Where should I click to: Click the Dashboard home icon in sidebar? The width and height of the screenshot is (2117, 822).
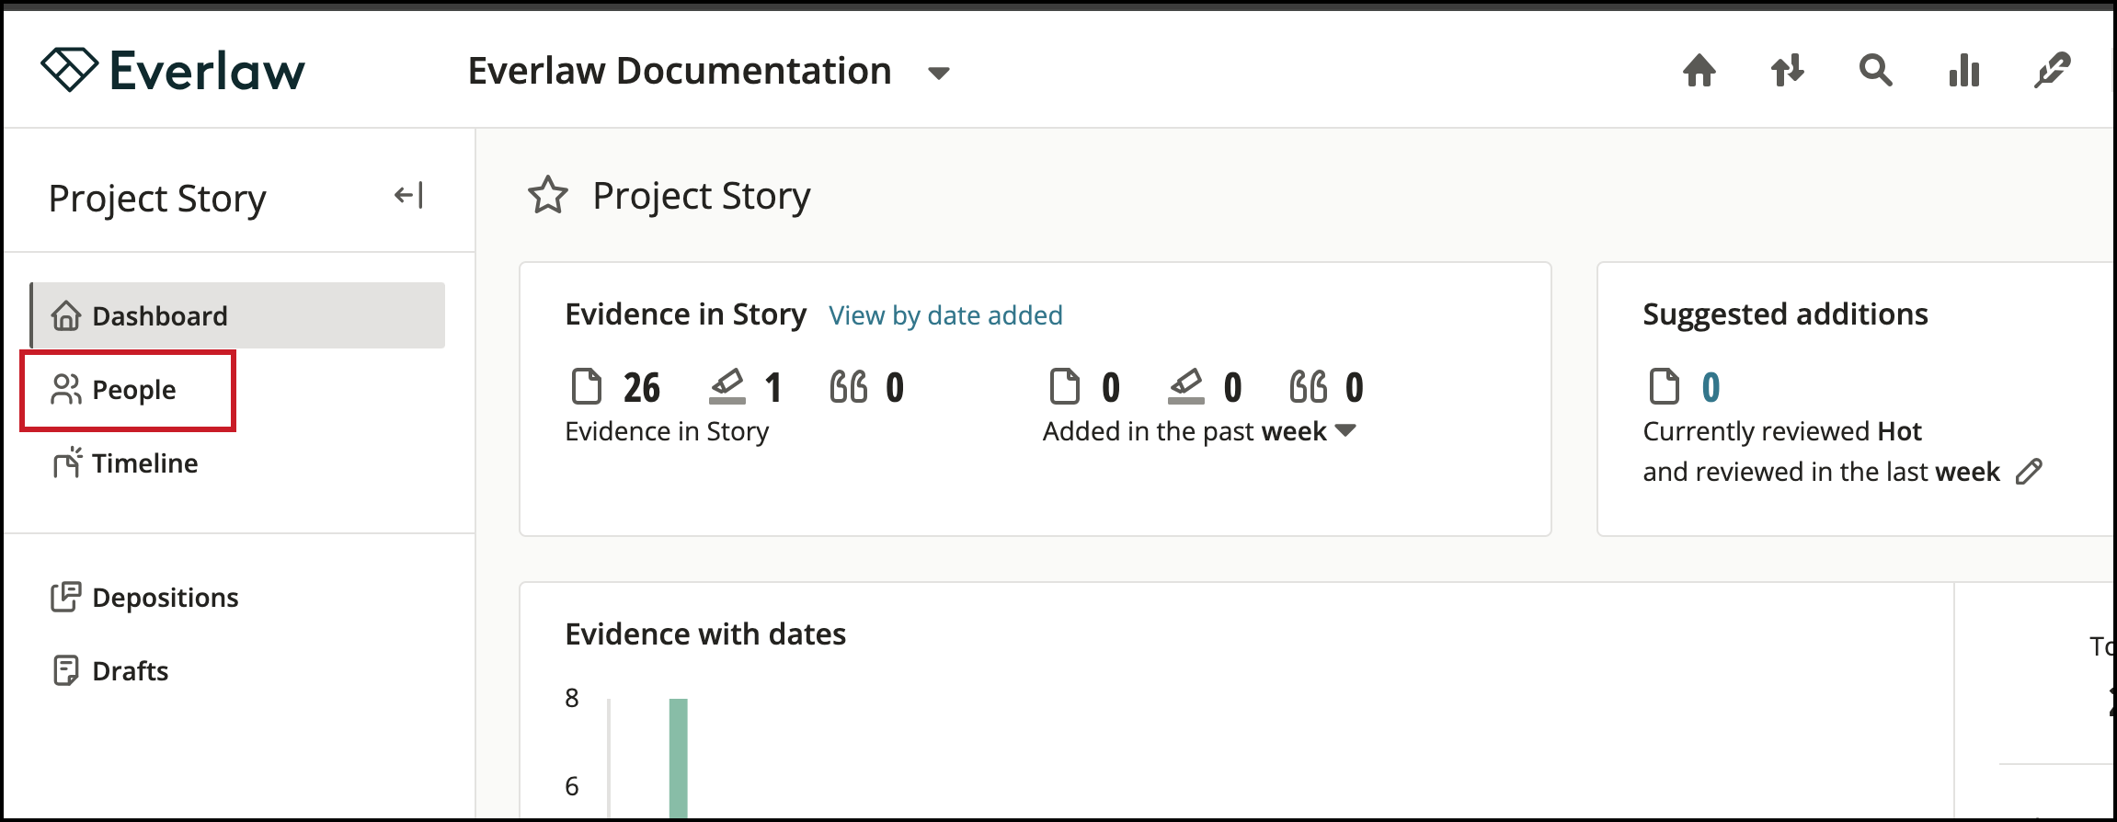pyautogui.click(x=66, y=315)
